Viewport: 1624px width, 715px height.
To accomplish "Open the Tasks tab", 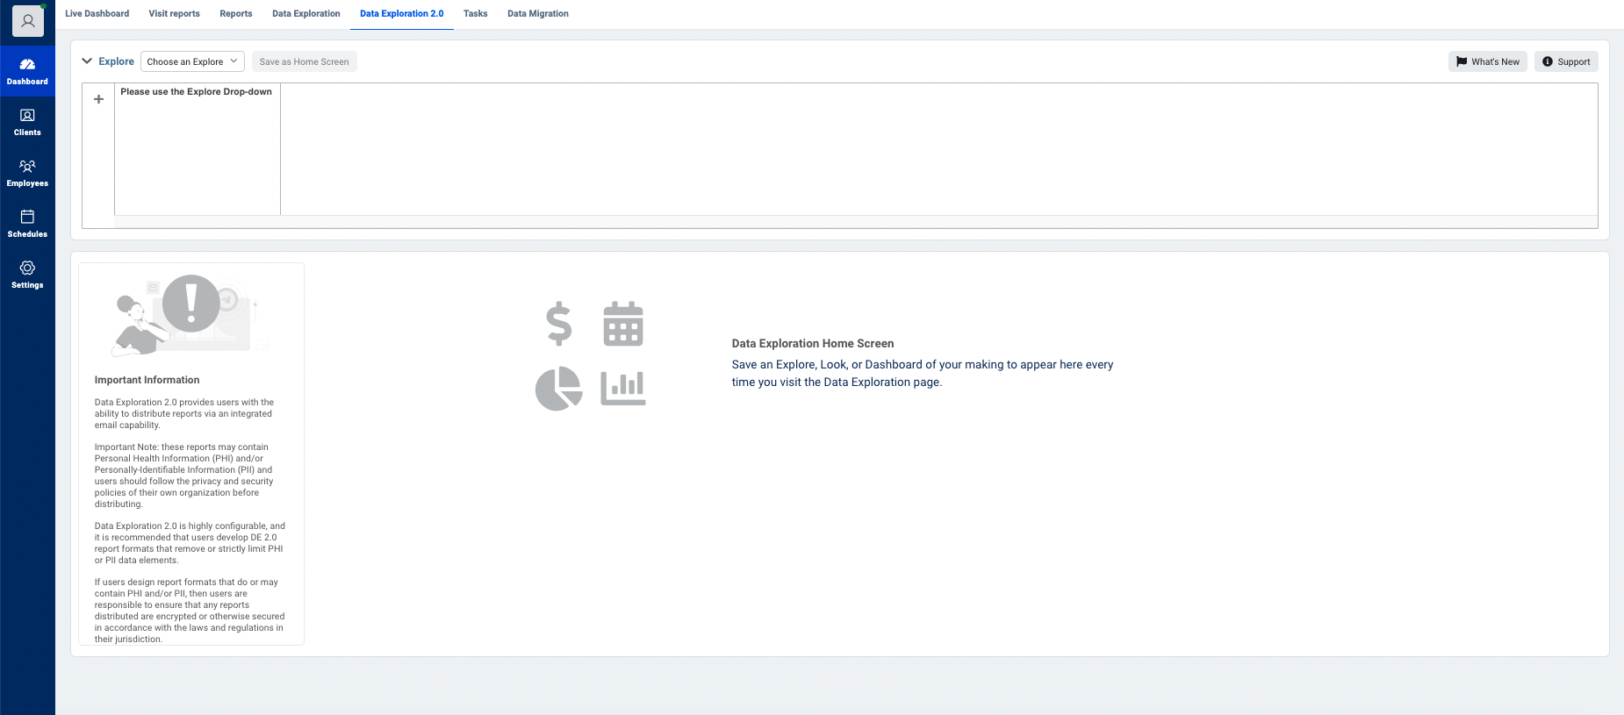I will coord(475,14).
